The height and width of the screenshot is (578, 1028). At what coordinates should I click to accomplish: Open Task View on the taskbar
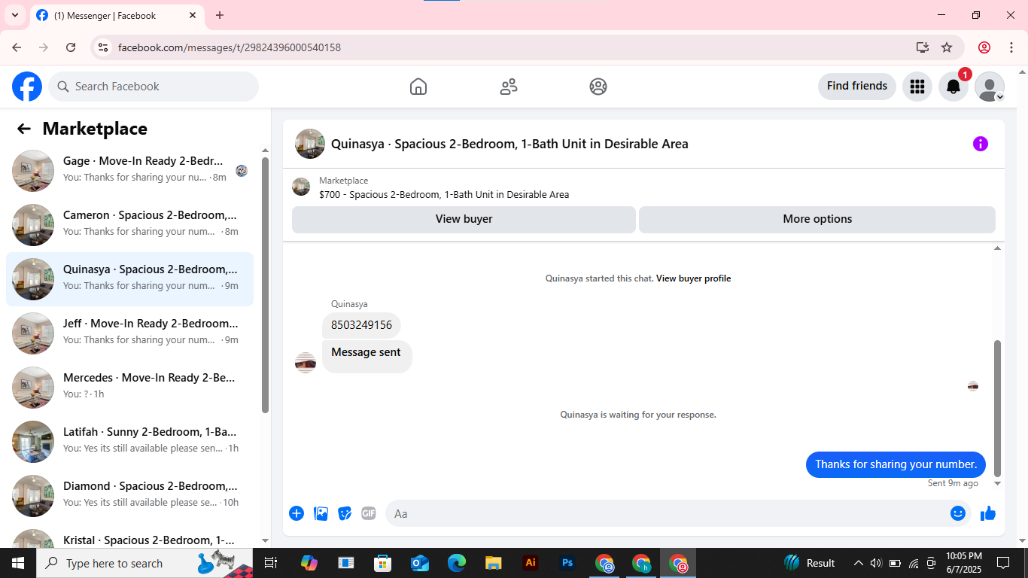coord(271,563)
